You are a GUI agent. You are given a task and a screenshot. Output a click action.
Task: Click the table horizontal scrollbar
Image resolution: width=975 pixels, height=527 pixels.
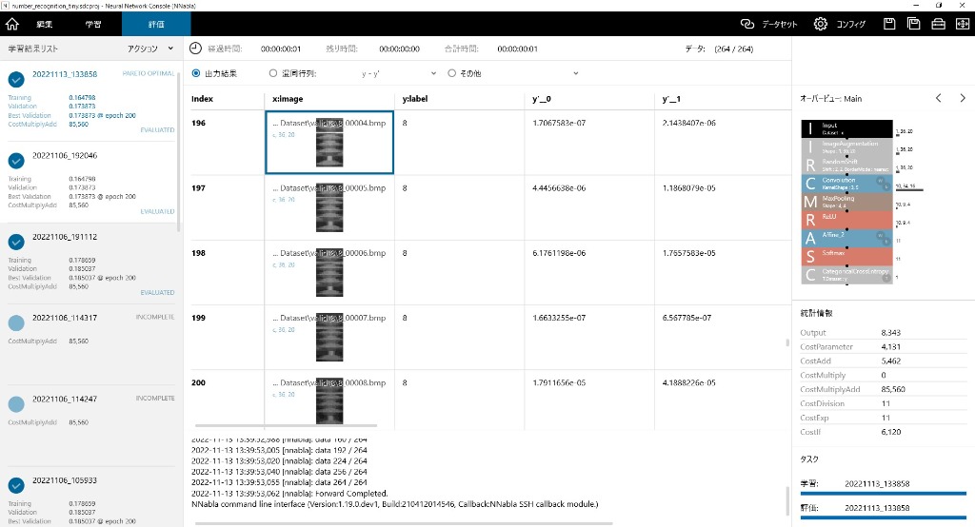[286, 426]
